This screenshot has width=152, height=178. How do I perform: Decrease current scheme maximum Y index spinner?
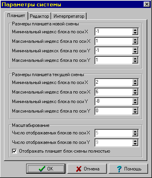pos(135,113)
